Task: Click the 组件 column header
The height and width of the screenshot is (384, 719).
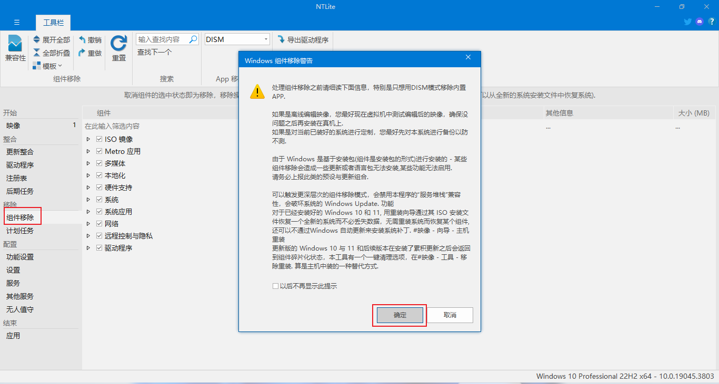Action: (104, 113)
